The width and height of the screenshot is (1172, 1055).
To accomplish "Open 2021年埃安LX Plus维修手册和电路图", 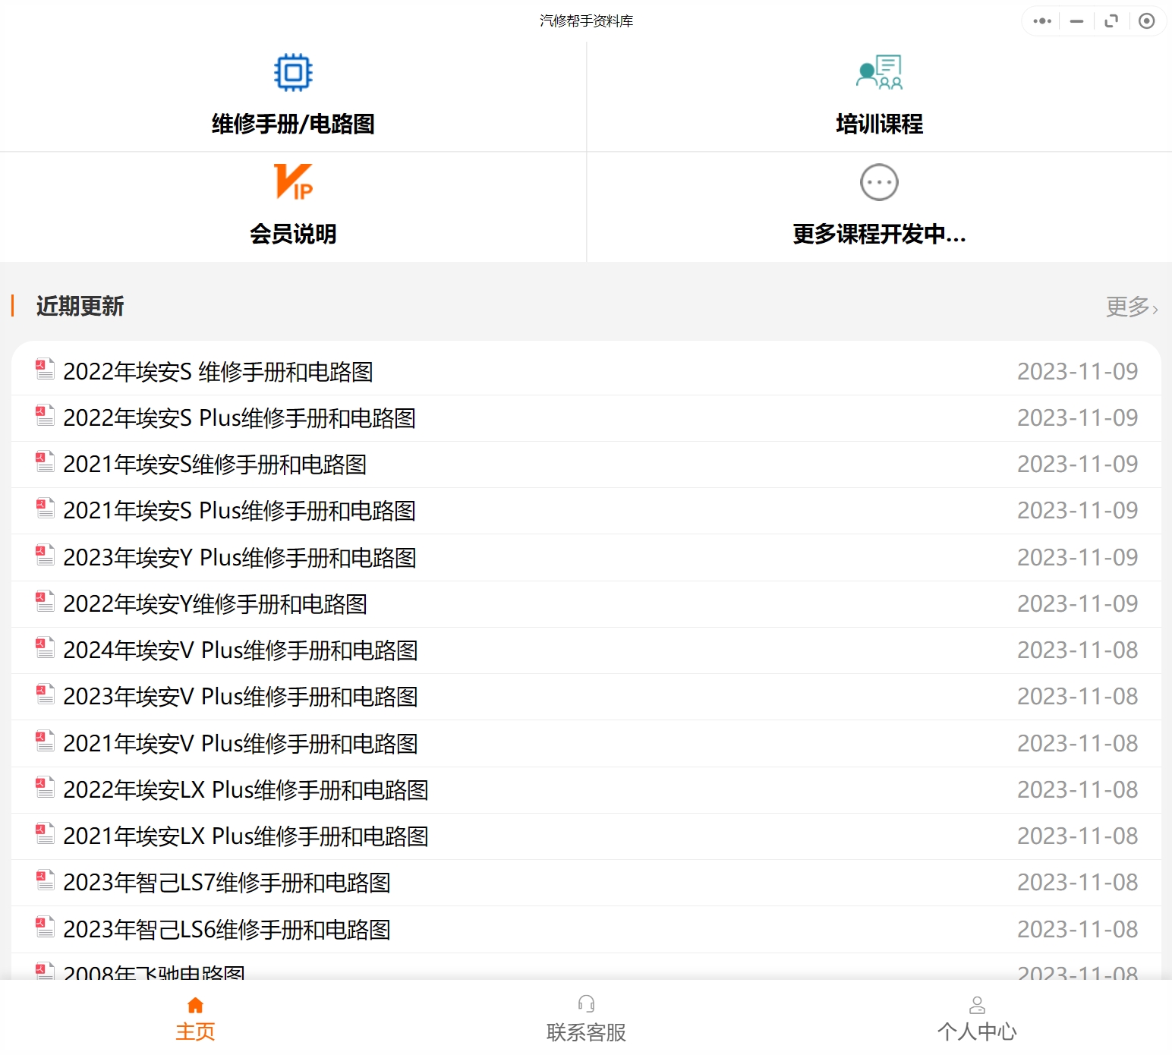I will click(245, 835).
